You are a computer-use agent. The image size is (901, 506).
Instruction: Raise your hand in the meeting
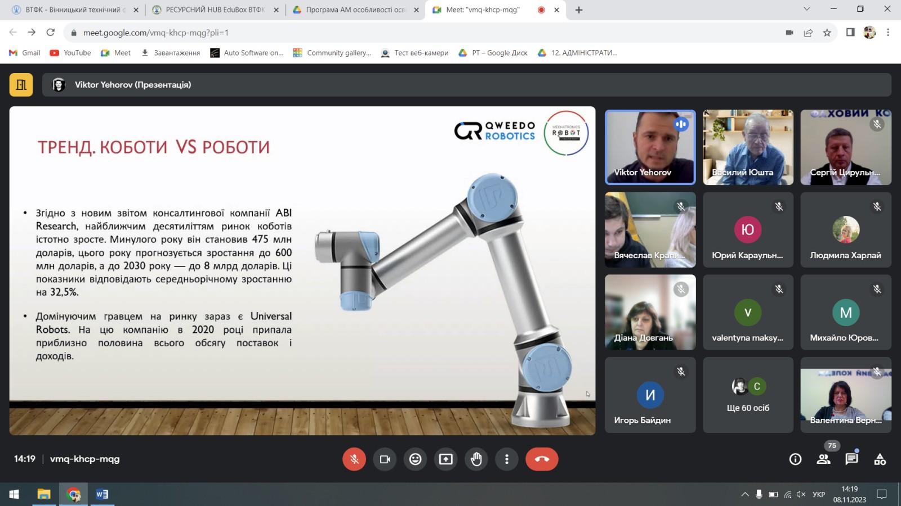476,459
